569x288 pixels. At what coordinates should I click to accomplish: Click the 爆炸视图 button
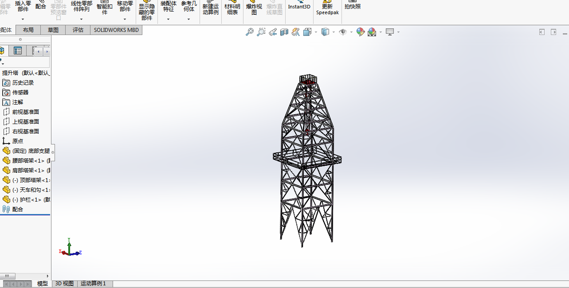click(x=254, y=8)
